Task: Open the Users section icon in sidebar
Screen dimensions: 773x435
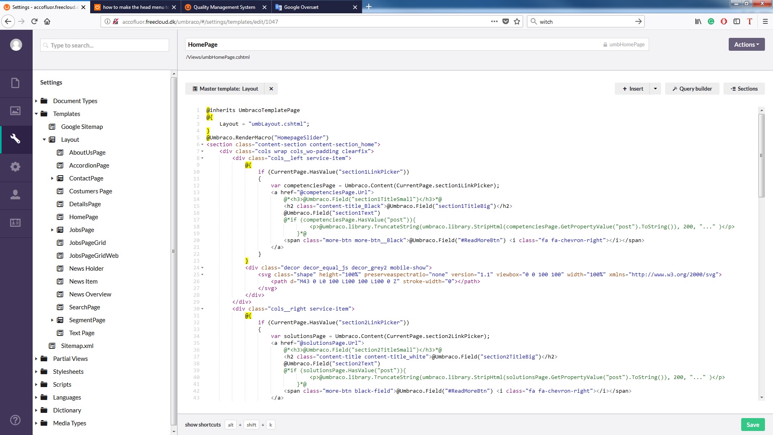Action: click(x=15, y=195)
